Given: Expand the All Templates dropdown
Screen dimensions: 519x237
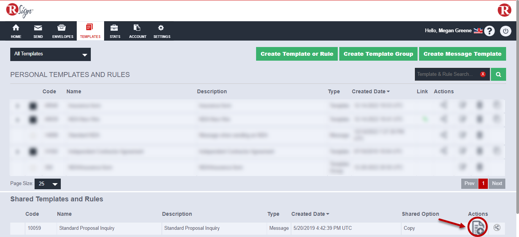Looking at the screenshot, I should [51, 54].
